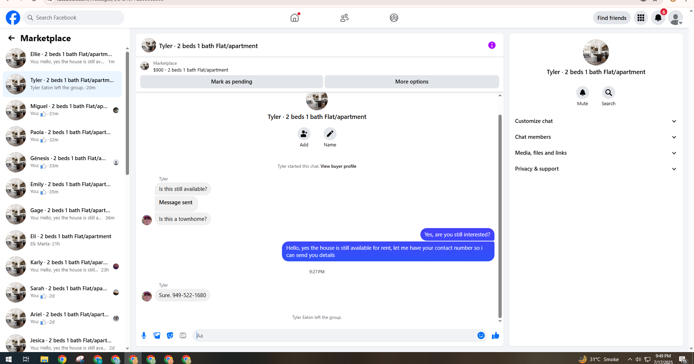Click the message thread scroll-down arrow

click(x=500, y=321)
